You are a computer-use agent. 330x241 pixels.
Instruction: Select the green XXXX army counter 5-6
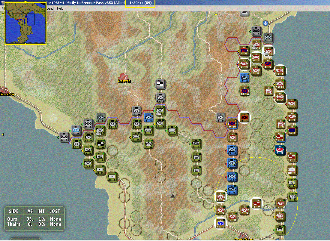pyautogui.click(x=100, y=144)
